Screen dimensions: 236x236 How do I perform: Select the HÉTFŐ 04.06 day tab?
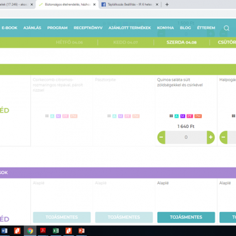point(69,43)
